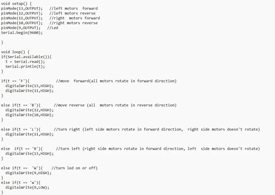The image size is (275, 195).
Task: Click the if(t == 'F') condition
Action: pyautogui.click(x=15, y=81)
